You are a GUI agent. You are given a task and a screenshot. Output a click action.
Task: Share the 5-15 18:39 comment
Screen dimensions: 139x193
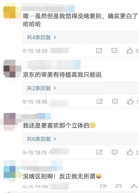[x=99, y=51]
